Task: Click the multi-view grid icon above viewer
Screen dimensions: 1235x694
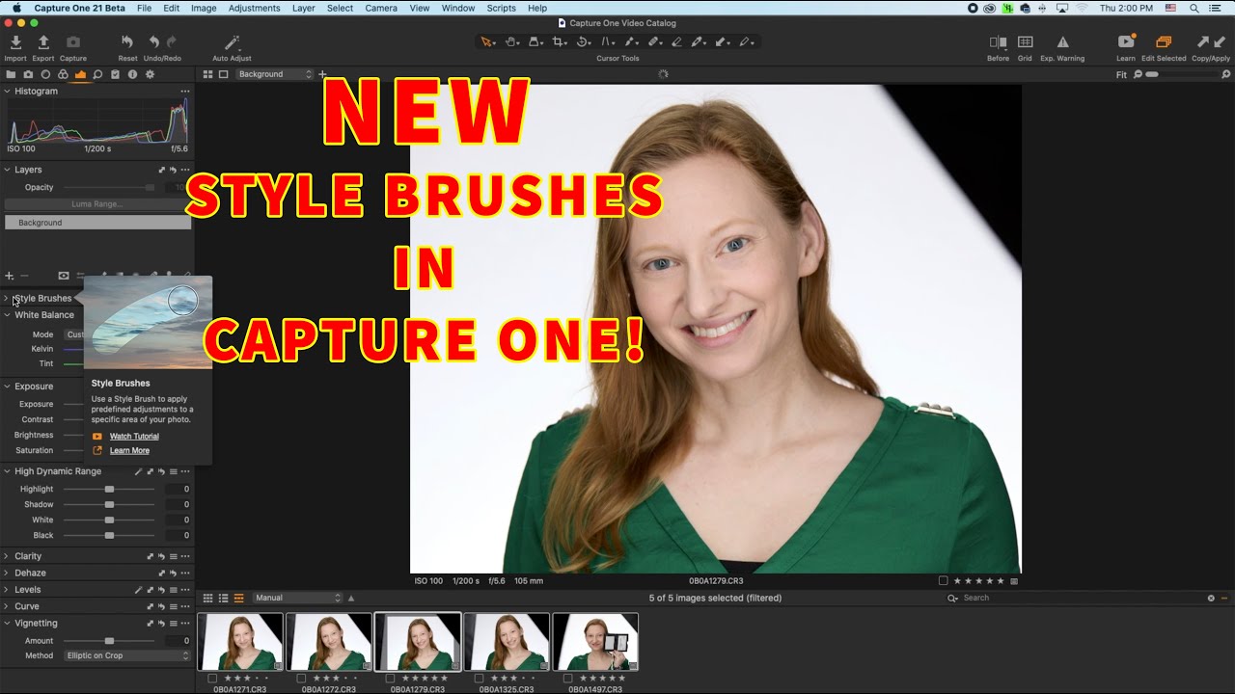Action: click(207, 74)
